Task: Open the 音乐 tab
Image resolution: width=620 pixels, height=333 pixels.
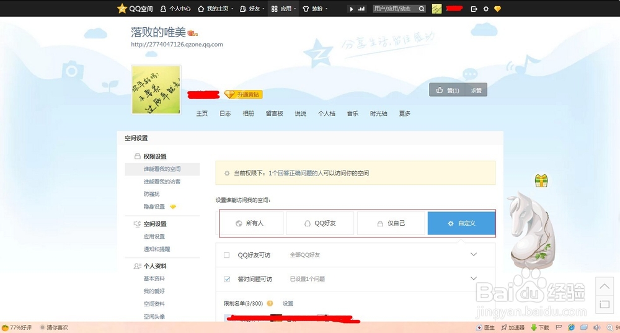Action: pos(352,113)
